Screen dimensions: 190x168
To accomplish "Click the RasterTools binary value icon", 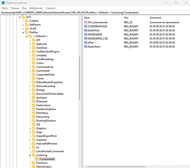I will point(86,46).
